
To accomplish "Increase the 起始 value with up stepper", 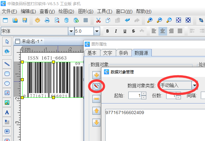I will [x=144, y=94].
